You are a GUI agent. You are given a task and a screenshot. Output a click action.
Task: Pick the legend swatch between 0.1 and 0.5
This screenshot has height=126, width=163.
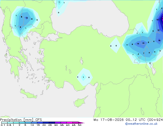[x=4, y=123]
